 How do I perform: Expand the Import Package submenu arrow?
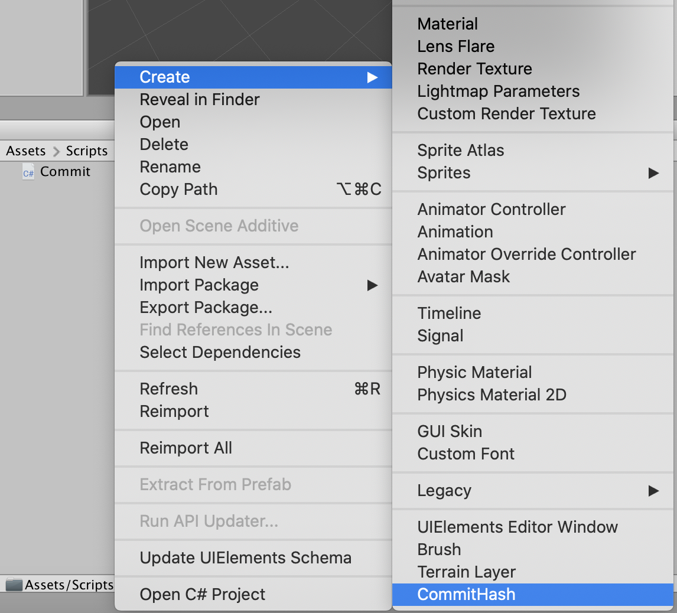[372, 285]
